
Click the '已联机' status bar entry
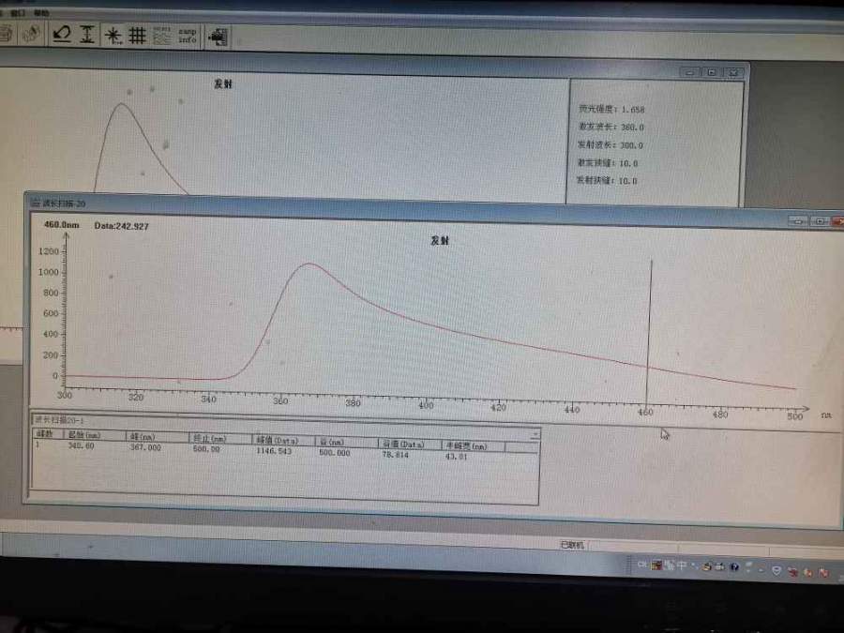point(572,545)
